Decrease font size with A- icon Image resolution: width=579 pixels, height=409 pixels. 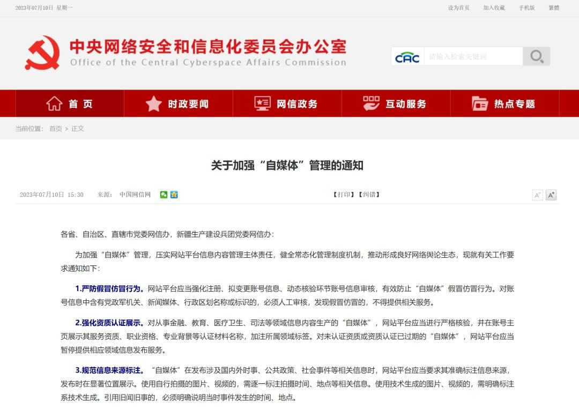537,195
